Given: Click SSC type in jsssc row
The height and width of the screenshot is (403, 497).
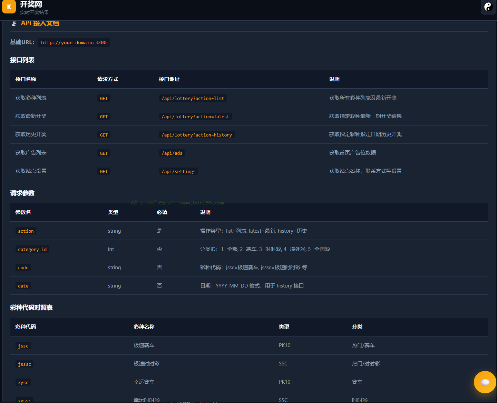Looking at the screenshot, I should [283, 364].
